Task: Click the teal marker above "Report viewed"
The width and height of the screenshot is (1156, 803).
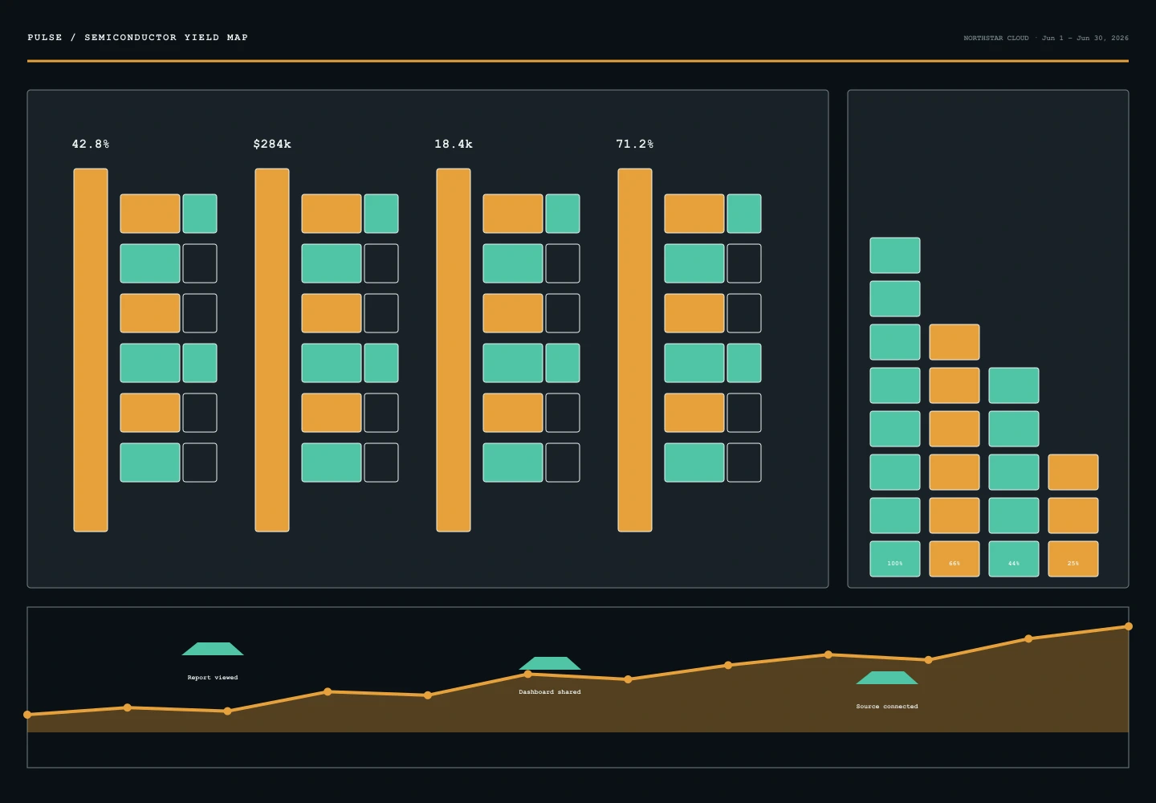Action: 213,649
